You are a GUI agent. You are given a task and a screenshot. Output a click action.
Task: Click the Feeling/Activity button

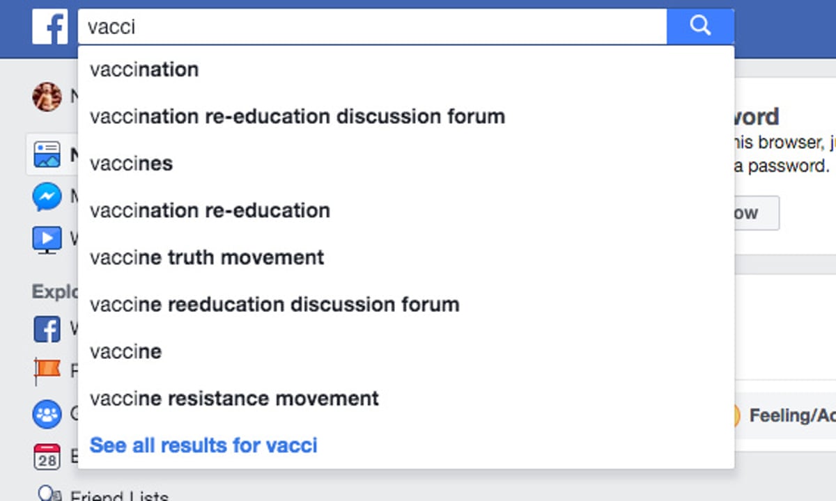click(x=784, y=416)
